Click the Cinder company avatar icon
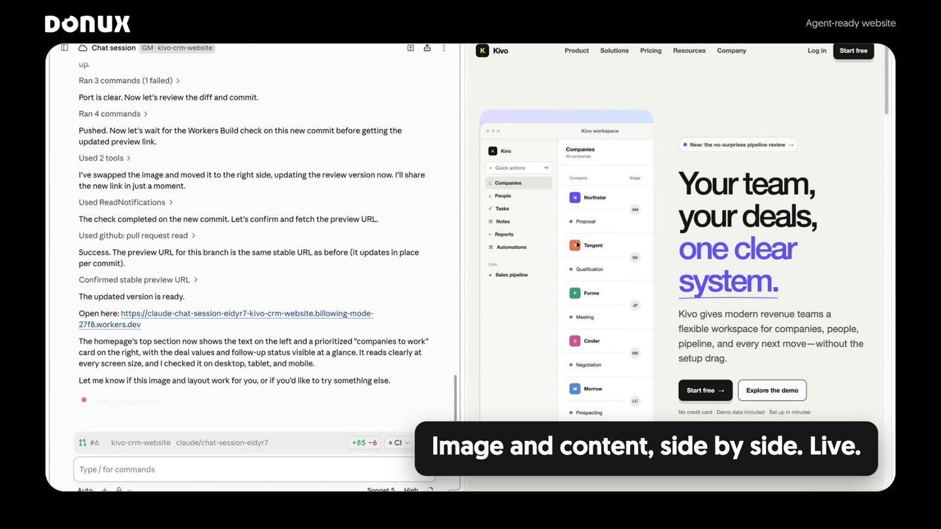The width and height of the screenshot is (941, 529). [574, 341]
